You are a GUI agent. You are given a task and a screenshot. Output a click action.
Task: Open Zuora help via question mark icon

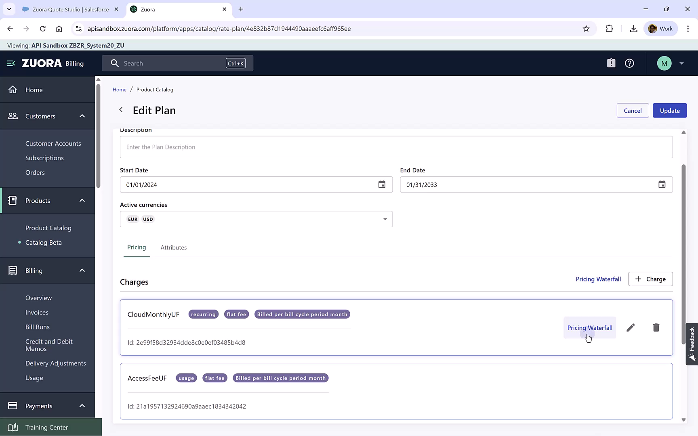629,63
